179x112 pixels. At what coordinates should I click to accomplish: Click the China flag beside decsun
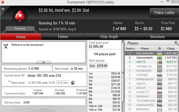pyautogui.click(x=160, y=88)
